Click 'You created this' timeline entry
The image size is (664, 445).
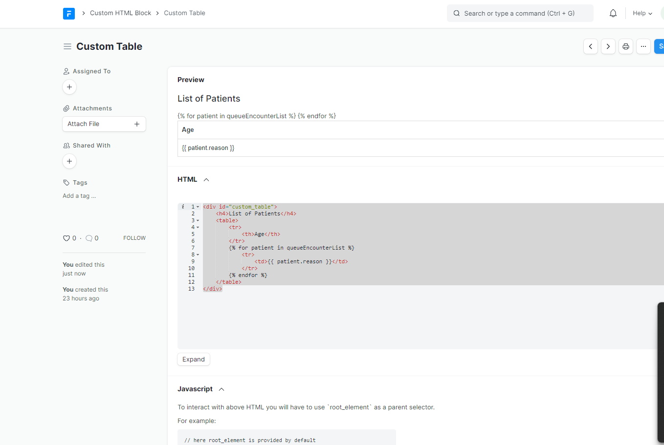coord(85,294)
